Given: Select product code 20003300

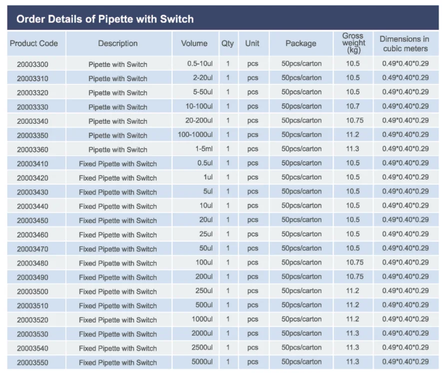Looking at the screenshot, I should pos(32,64).
